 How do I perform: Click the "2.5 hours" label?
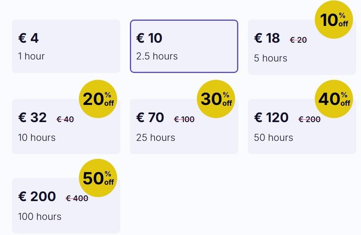(x=157, y=56)
